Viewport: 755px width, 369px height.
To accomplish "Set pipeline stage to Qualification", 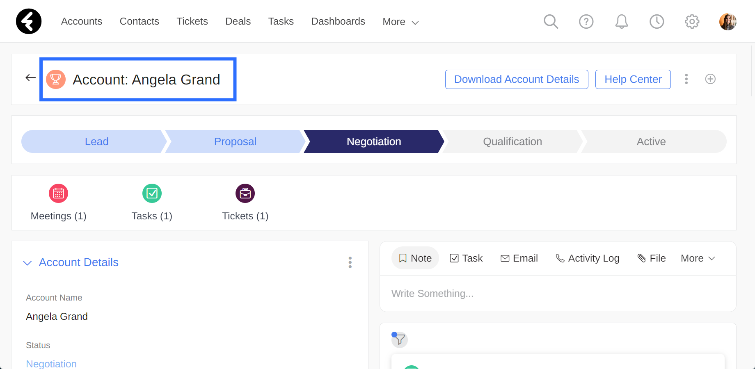I will pos(512,141).
